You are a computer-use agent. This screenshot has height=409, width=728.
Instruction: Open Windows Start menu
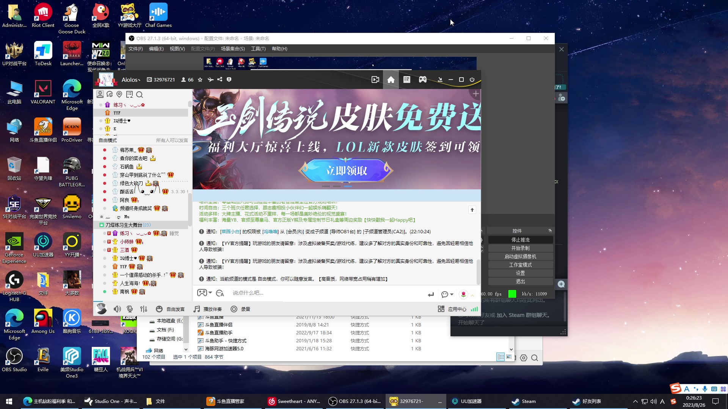[9, 401]
